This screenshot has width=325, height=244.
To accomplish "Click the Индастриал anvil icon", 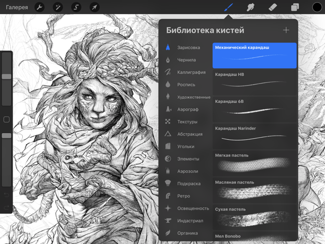I will (168, 221).
